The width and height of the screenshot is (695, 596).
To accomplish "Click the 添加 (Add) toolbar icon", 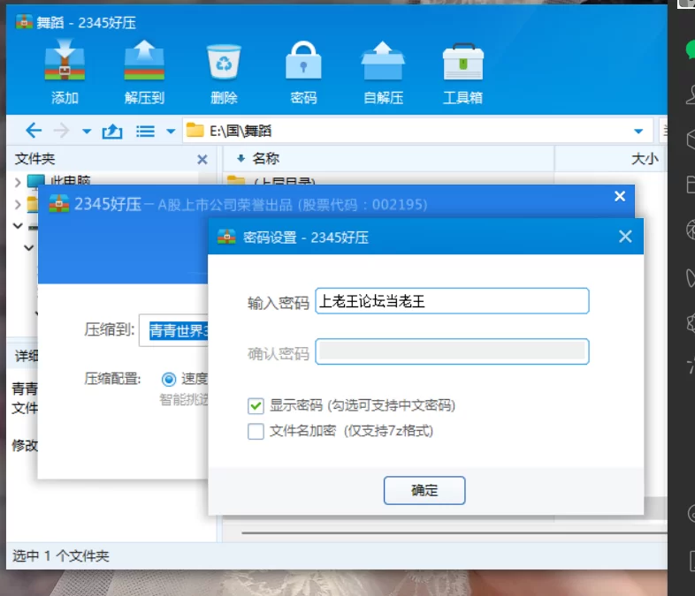I will (x=65, y=72).
